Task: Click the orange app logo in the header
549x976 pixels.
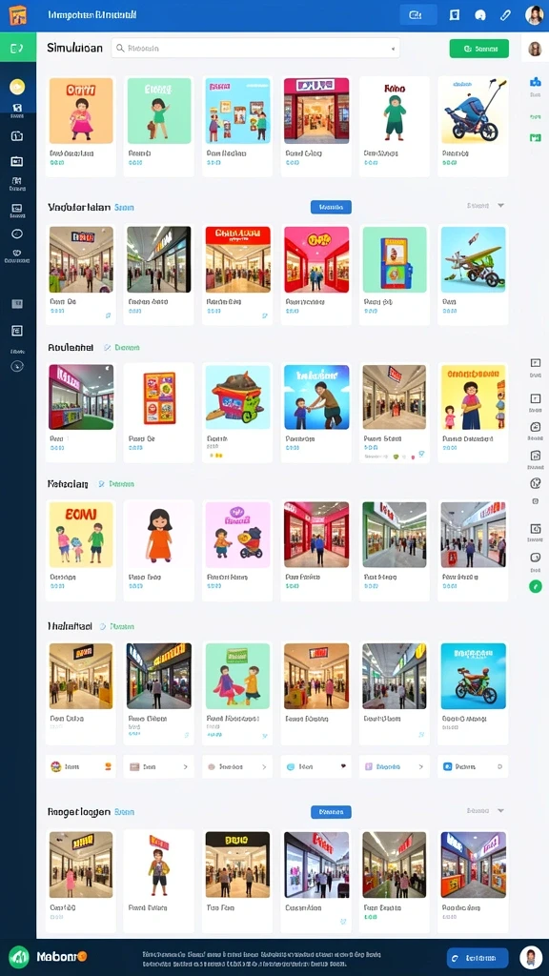Action: (x=18, y=15)
